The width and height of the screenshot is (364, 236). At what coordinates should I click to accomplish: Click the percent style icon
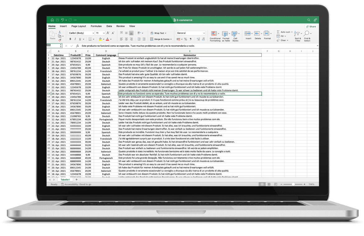pyautogui.click(x=185, y=39)
